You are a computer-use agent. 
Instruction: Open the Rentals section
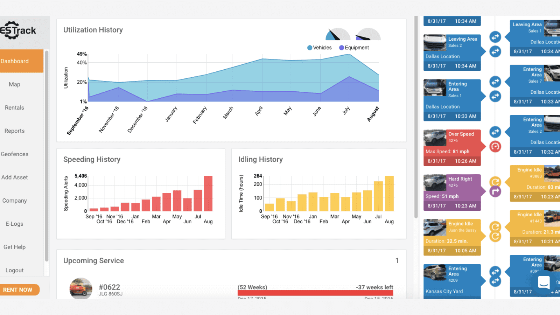click(x=14, y=107)
